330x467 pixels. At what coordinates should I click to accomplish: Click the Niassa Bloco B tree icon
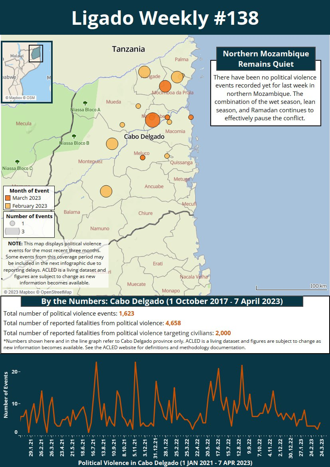[74, 136]
